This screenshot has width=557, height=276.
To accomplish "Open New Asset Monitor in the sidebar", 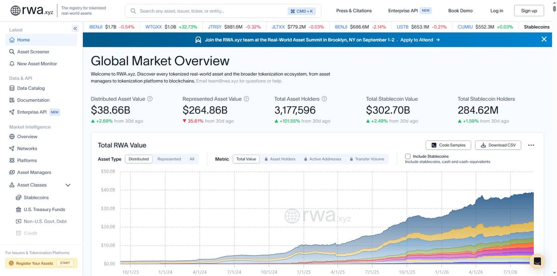I will pos(41,64).
